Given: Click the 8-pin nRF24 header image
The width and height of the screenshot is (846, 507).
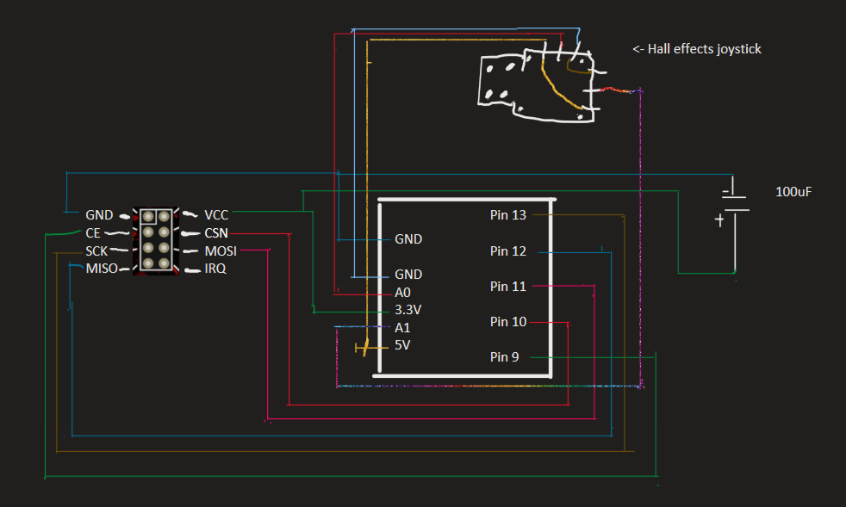Looking at the screenshot, I should point(156,241).
